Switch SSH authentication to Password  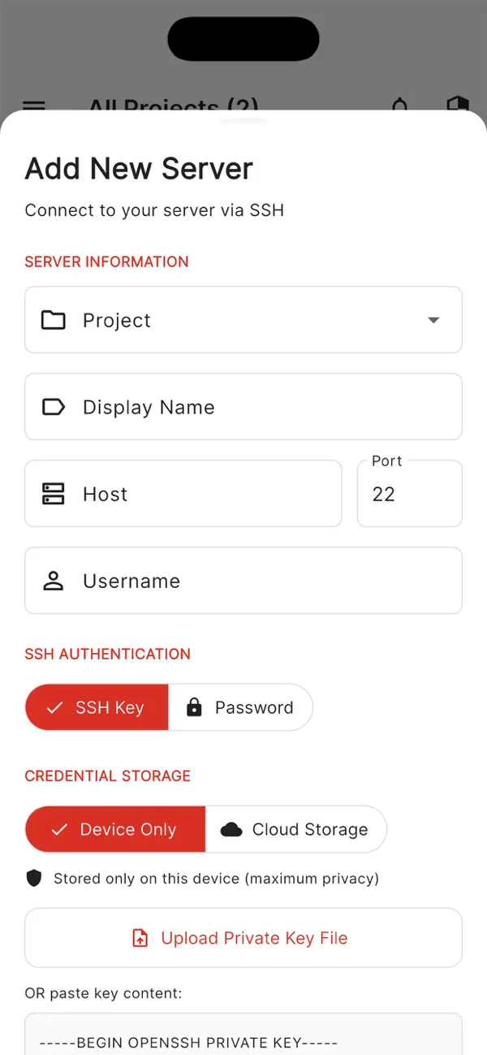pyautogui.click(x=241, y=707)
